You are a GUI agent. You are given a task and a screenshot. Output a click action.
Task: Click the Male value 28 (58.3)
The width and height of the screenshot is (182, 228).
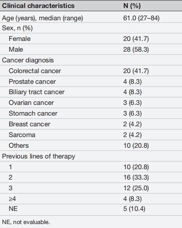(136, 49)
